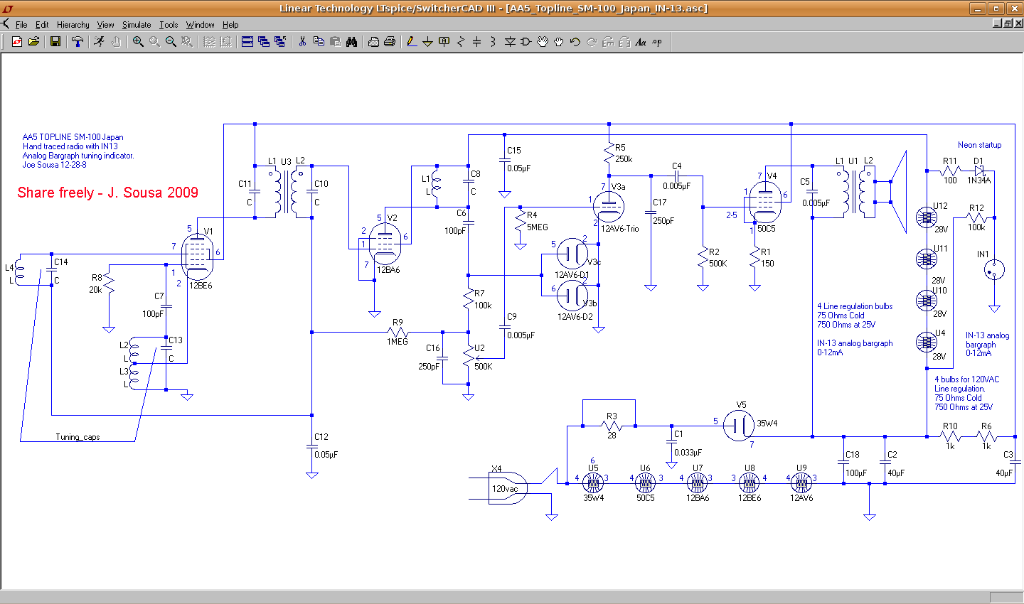Open Control Panel via the hammer icon
This screenshot has height=604, width=1024.
click(78, 42)
